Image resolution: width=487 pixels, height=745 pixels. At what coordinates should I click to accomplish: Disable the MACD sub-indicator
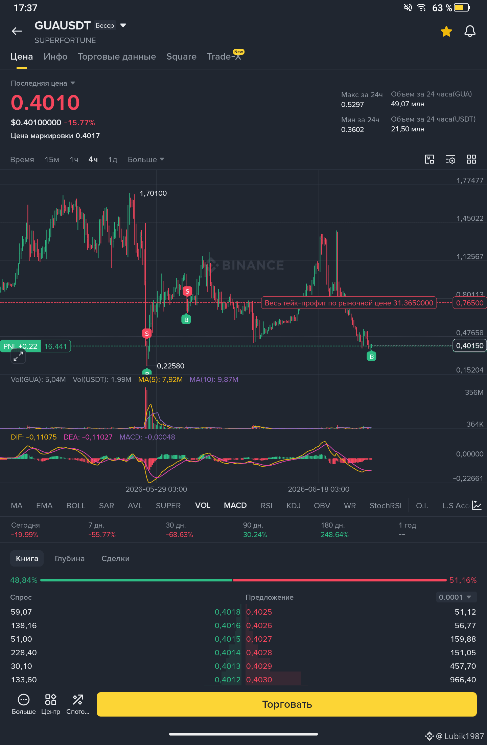point(235,506)
